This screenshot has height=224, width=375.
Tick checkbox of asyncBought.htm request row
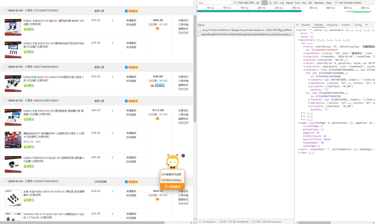click(200, 34)
